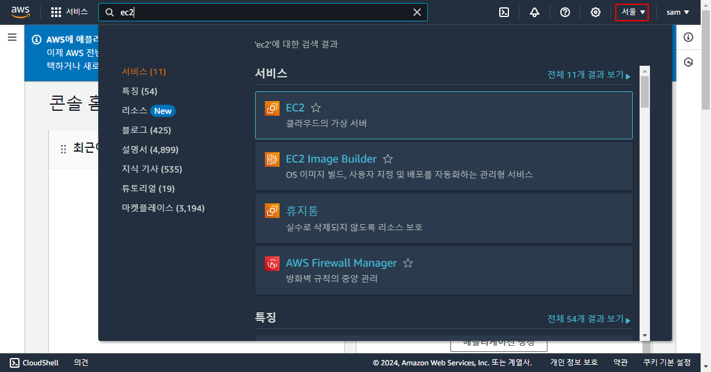Click the '방화벽 규칙의 중앙 관리' description text

331,278
